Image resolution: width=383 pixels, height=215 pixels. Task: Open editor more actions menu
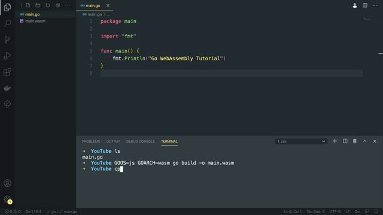pos(375,5)
